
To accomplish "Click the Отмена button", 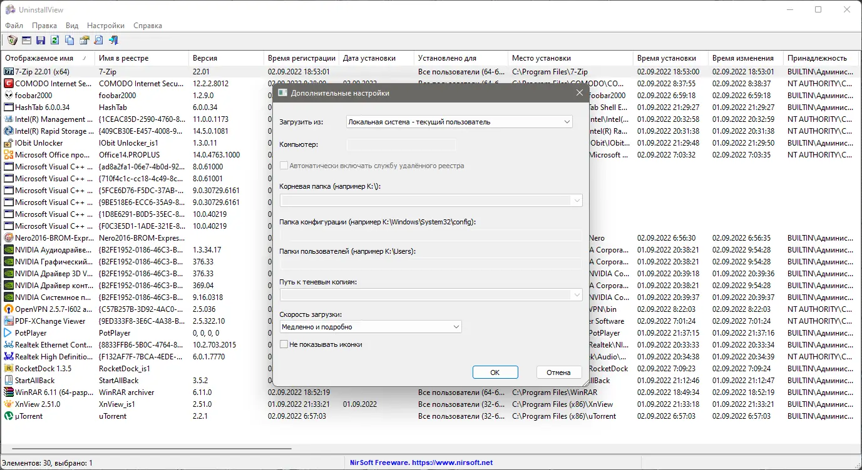I will pos(559,372).
